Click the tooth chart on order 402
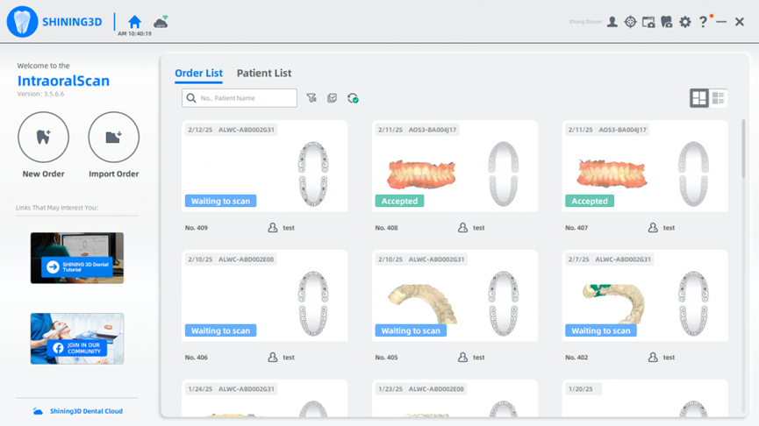This screenshot has height=426, width=759. [694, 303]
